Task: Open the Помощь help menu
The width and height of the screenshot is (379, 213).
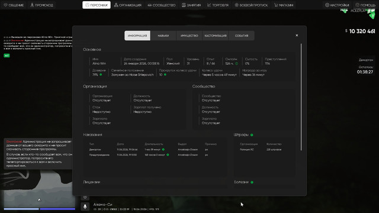Action: point(365,5)
